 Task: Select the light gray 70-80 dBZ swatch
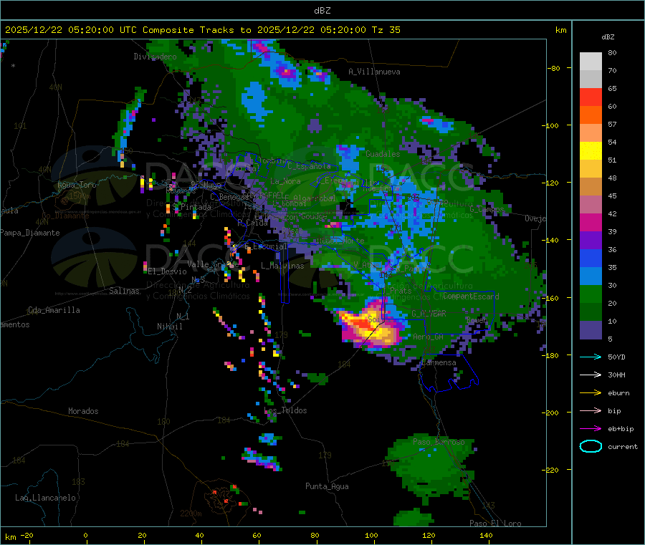click(x=591, y=62)
